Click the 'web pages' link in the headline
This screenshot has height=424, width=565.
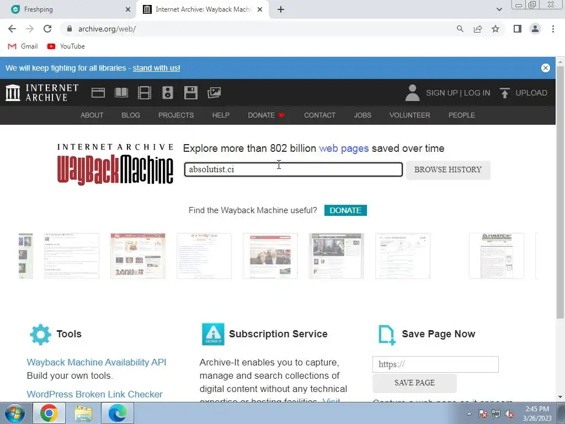pyautogui.click(x=344, y=148)
